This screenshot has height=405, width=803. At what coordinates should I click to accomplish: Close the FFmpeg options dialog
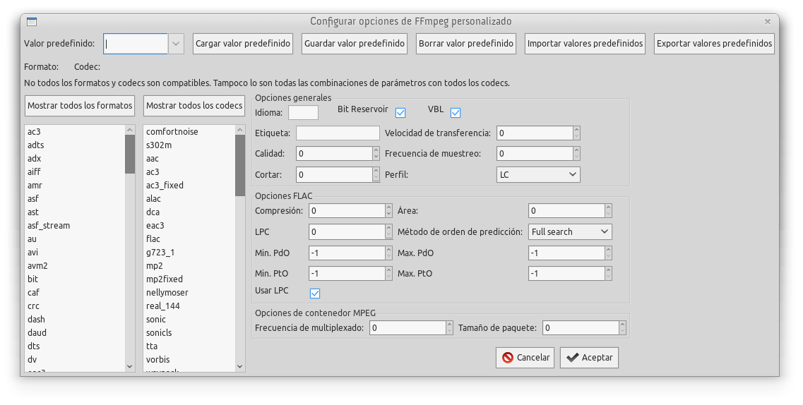tap(767, 21)
